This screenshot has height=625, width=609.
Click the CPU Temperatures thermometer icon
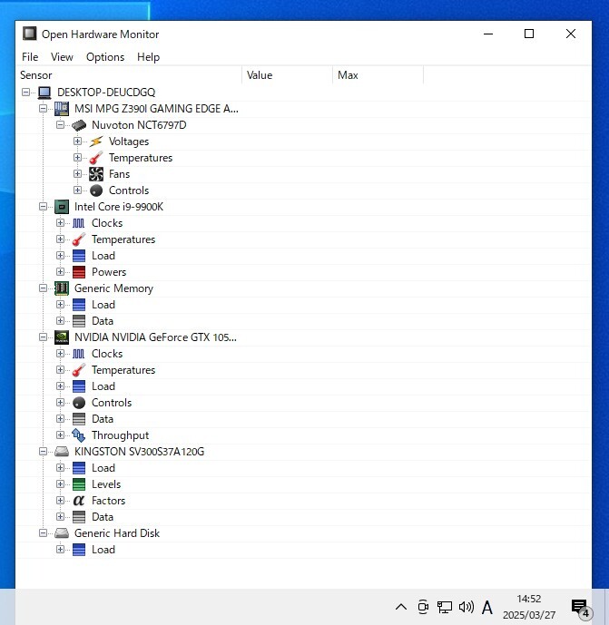pos(79,239)
